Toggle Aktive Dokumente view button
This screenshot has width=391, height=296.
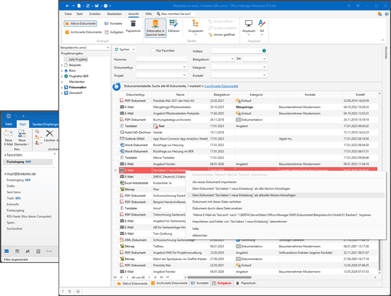(80, 23)
